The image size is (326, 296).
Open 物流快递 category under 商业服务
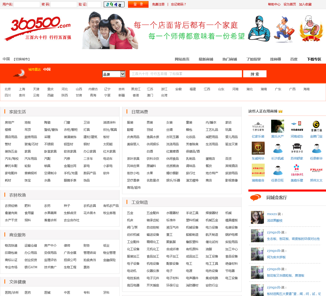point(11,246)
